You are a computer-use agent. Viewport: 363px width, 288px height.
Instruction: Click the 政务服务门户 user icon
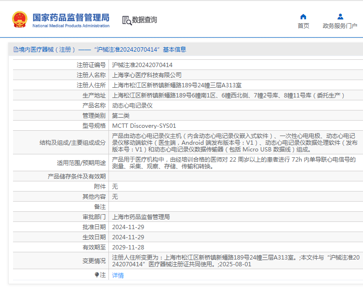(340, 17)
